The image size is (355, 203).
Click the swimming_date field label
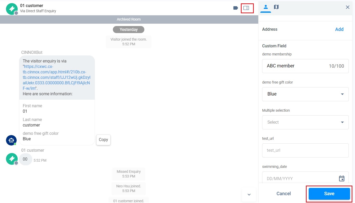pyautogui.click(x=274, y=167)
